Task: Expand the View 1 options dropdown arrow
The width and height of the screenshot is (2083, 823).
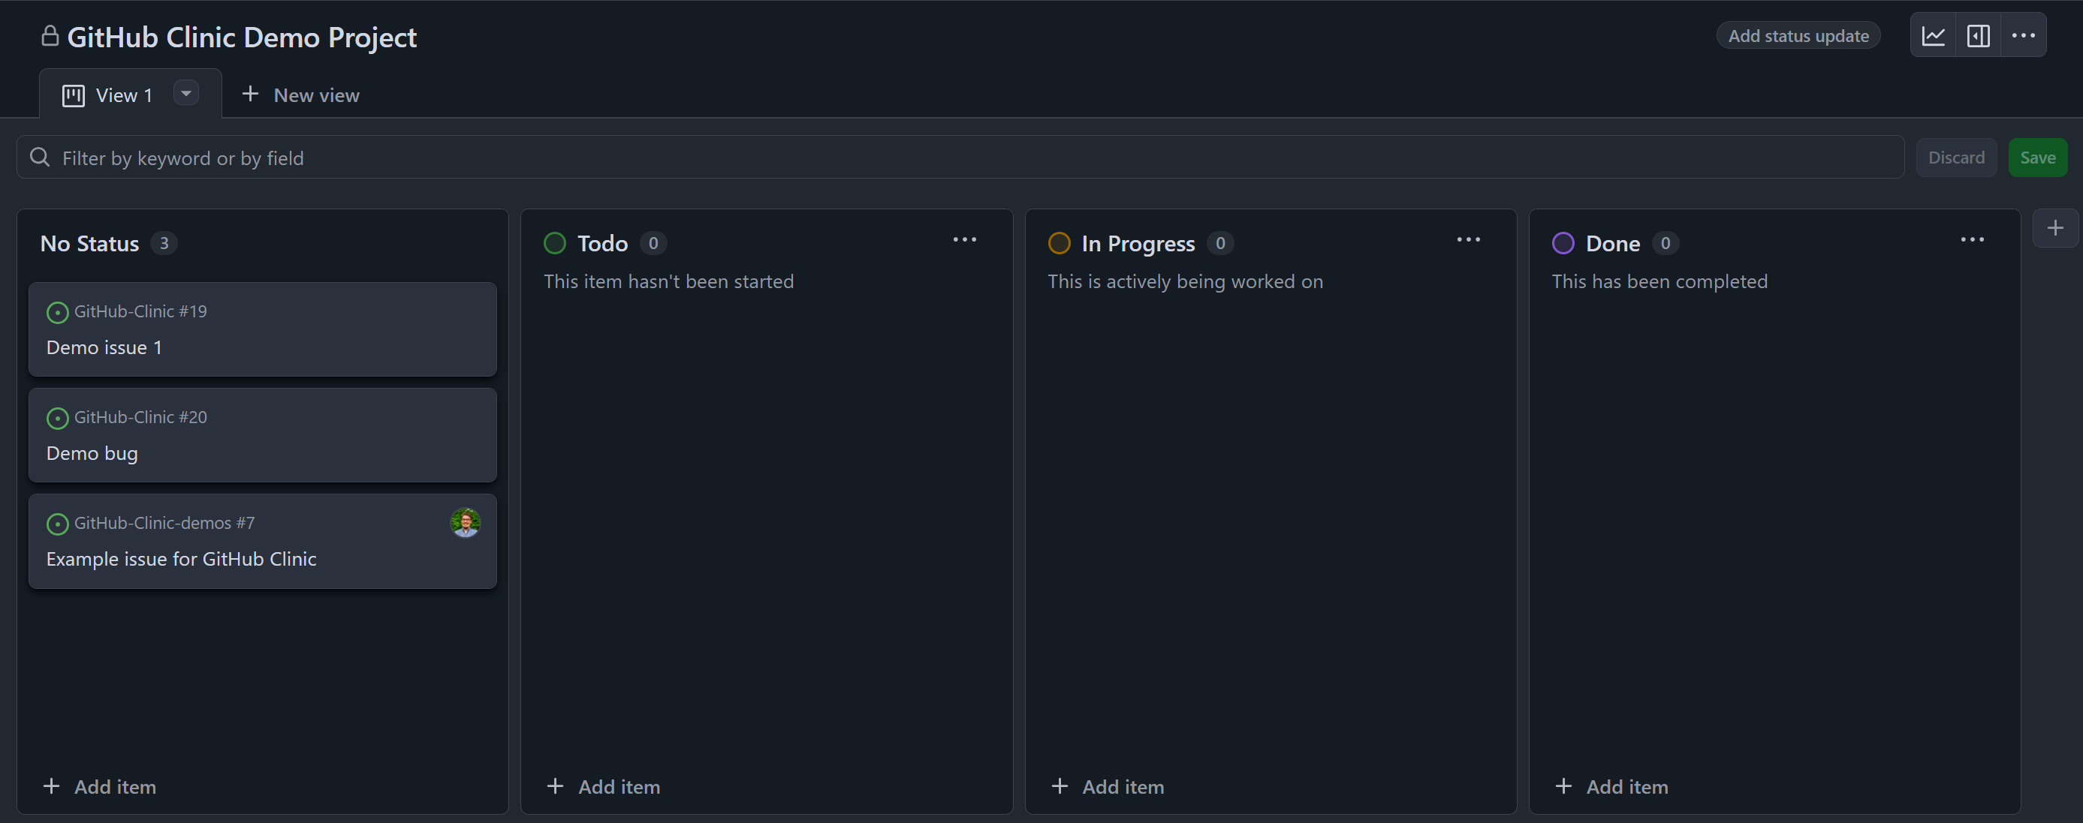Action: click(186, 94)
